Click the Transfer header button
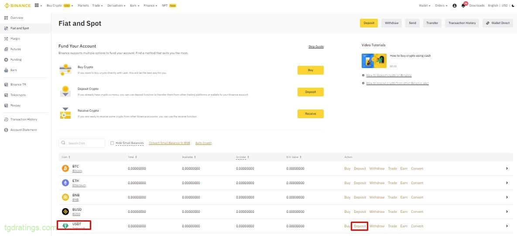 tap(432, 23)
